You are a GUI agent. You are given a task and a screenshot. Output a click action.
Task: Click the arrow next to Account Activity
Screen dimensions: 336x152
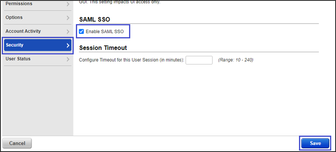click(68, 31)
